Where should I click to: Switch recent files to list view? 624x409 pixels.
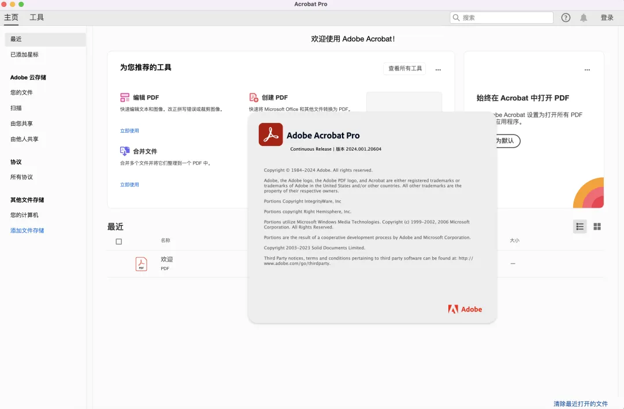(x=580, y=227)
